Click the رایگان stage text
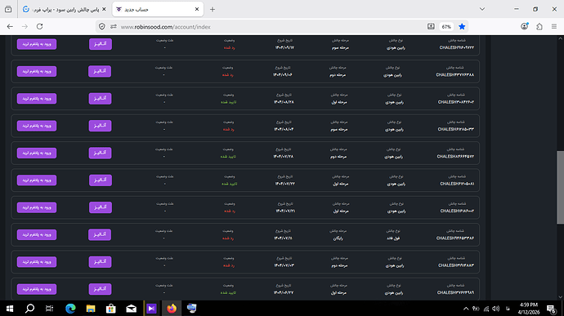 (x=338, y=238)
